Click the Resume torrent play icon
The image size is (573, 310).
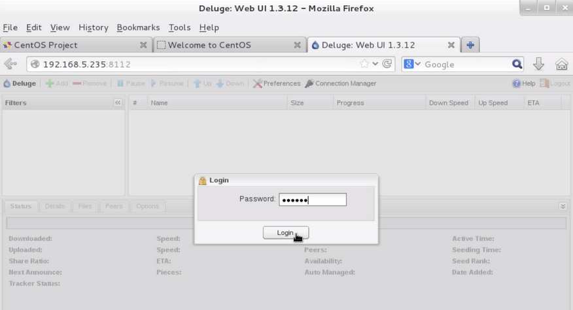(154, 84)
